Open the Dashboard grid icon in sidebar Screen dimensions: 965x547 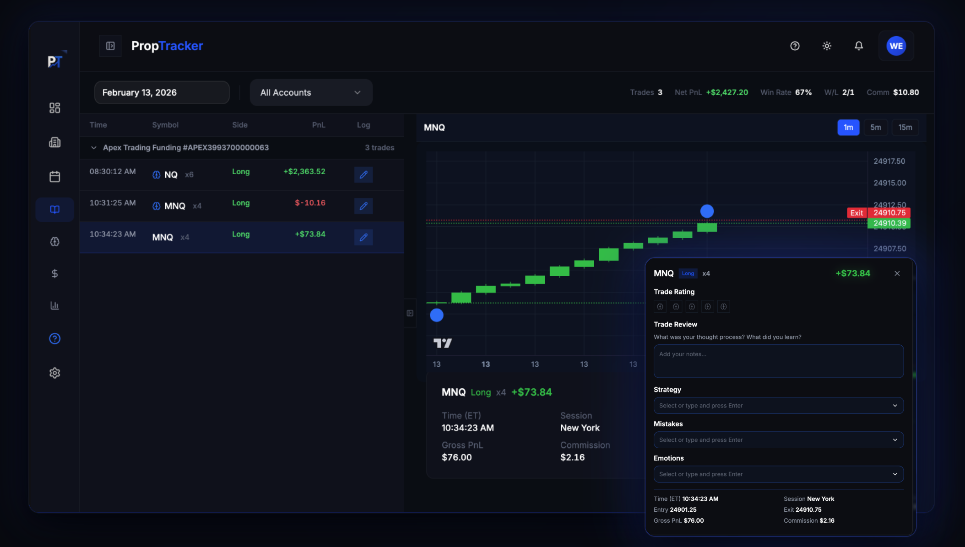[55, 108]
